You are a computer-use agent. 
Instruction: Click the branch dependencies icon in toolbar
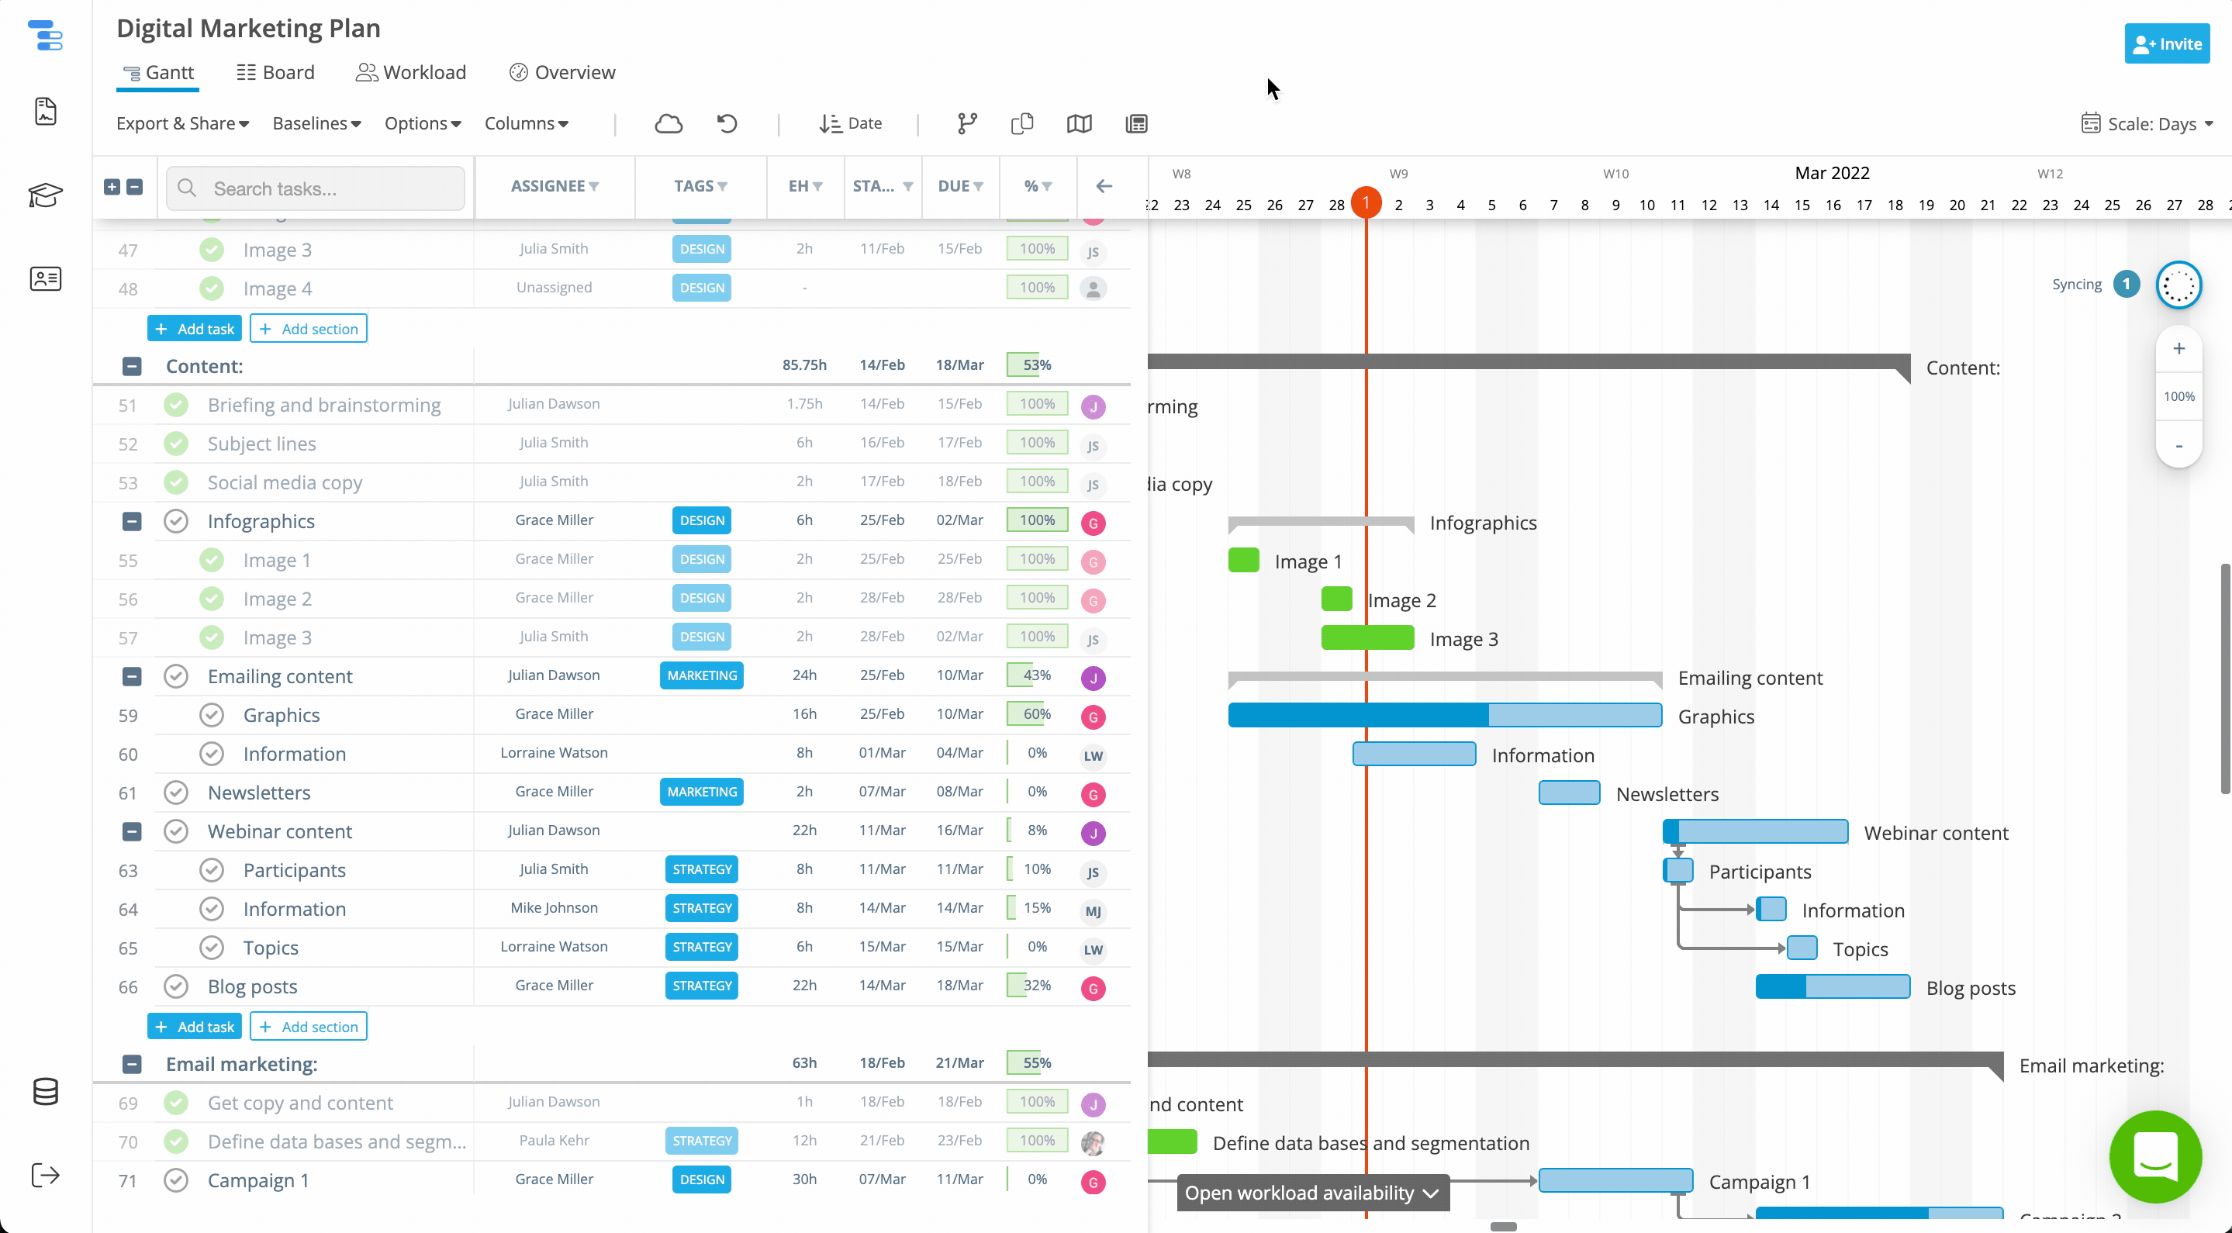pos(967,124)
